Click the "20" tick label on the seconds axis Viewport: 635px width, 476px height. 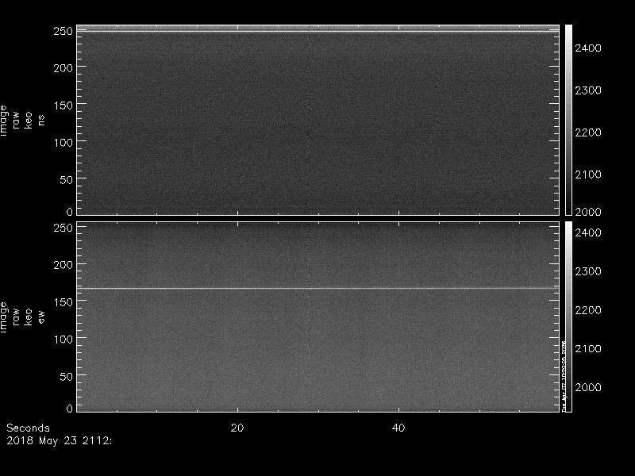pos(237,428)
